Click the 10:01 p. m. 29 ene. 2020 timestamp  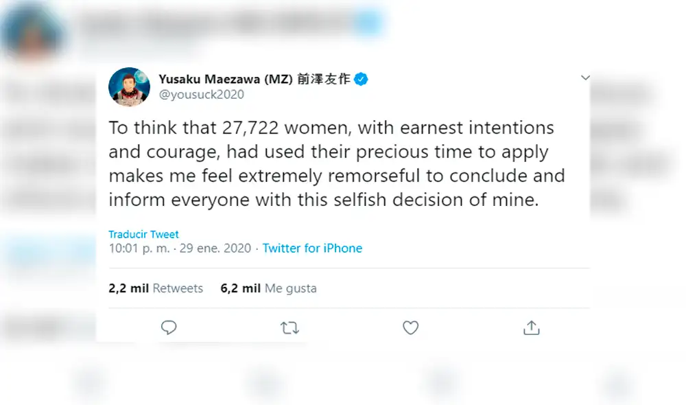[181, 248]
